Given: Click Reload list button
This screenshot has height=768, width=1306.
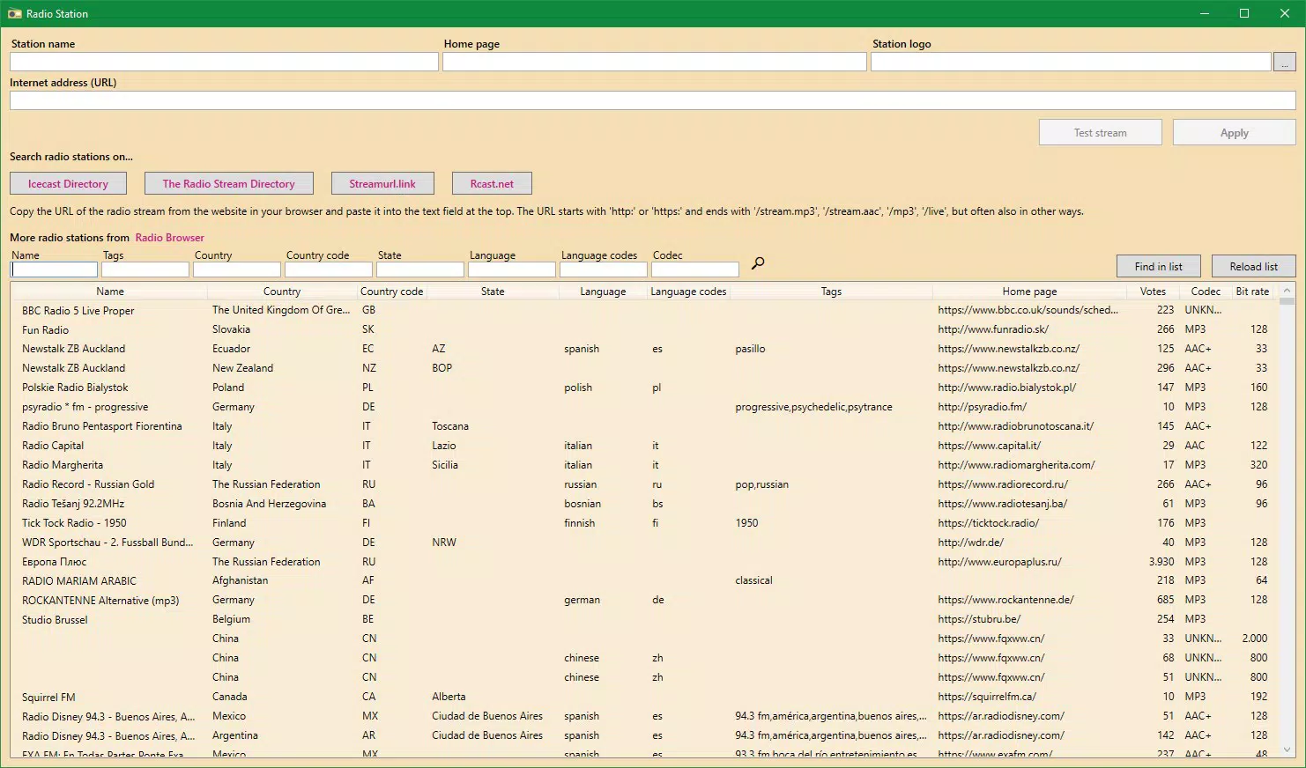Looking at the screenshot, I should point(1253,266).
